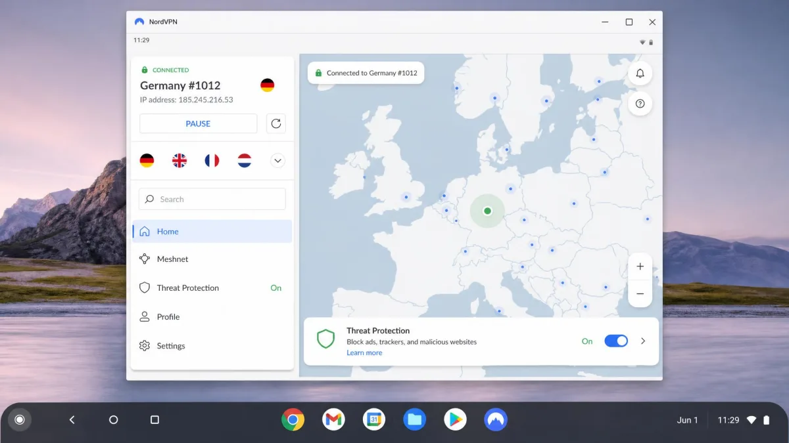Image resolution: width=789 pixels, height=443 pixels.
Task: Open Threat Protection in the sidebar
Action: (212, 288)
